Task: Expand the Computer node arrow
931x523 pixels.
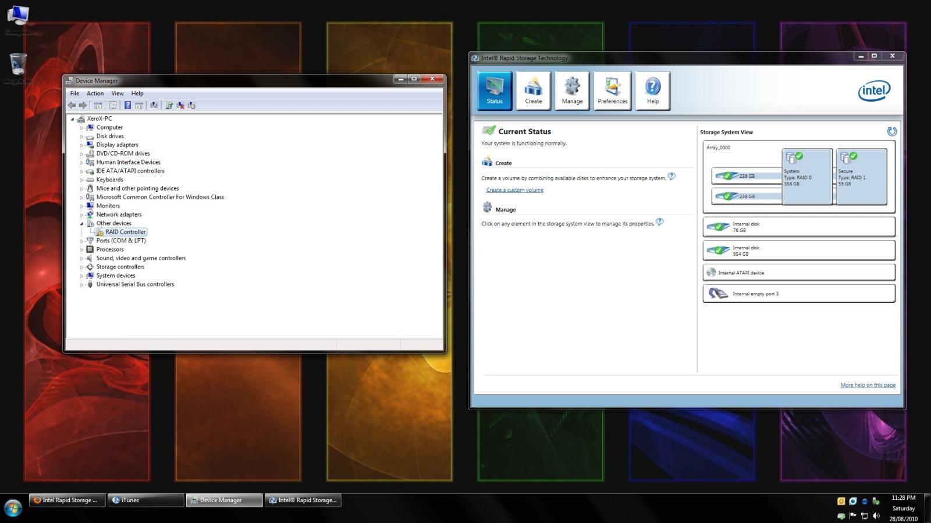Action: (x=81, y=127)
